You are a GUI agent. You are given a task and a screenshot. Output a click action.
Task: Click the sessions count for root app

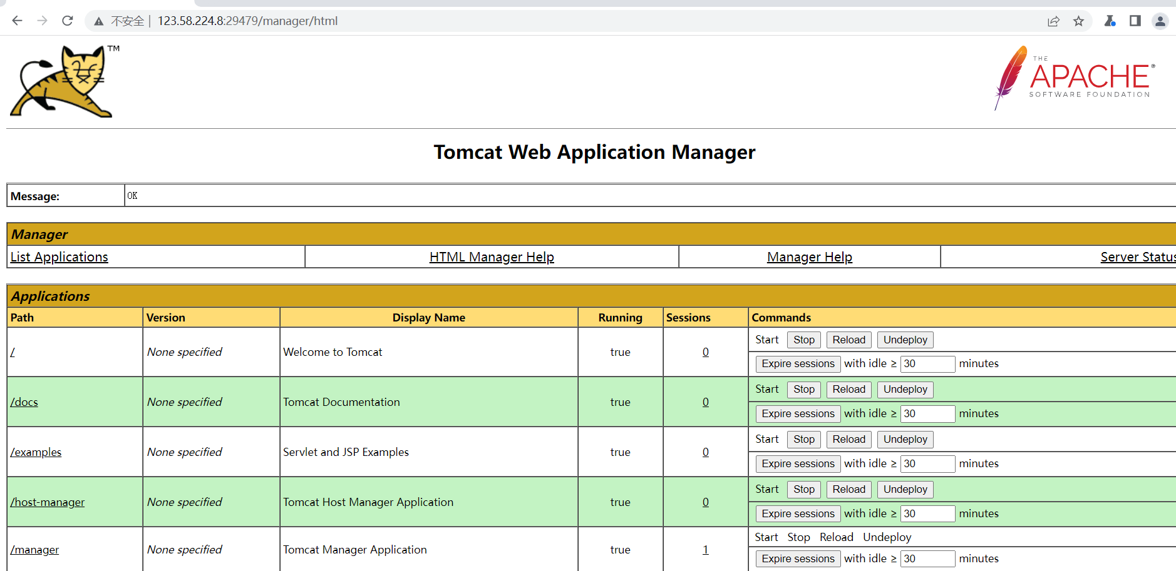pos(706,352)
